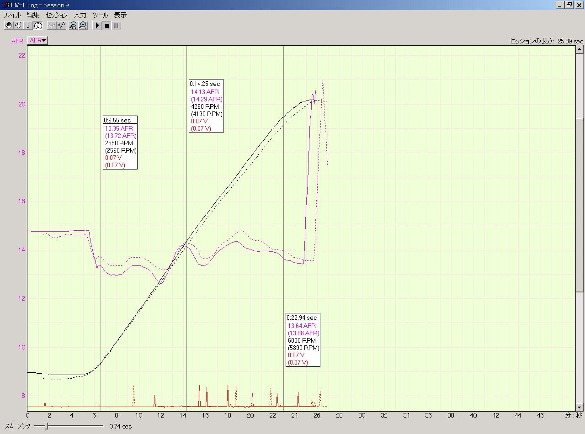Image resolution: width=585 pixels, height=434 pixels.
Task: Select the 0:6.55 sec marker info box
Action: (x=120, y=143)
